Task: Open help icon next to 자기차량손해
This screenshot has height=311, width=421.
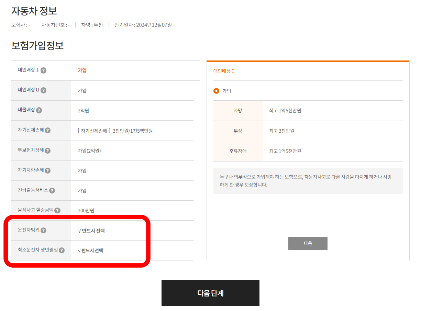Action: click(x=48, y=170)
